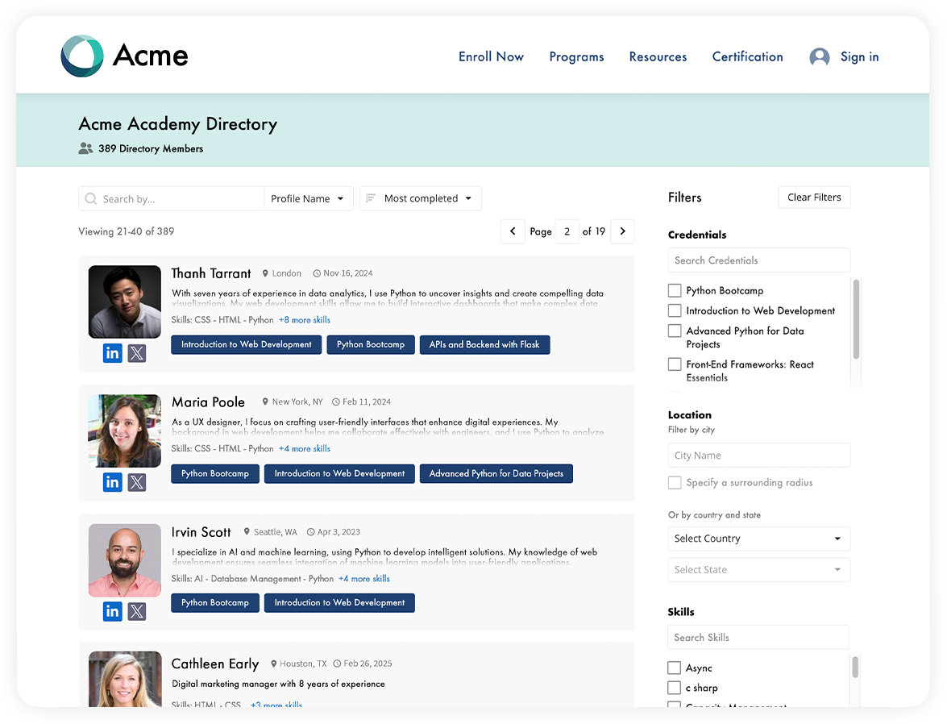The height and width of the screenshot is (724, 947).
Task: Click APIs and Backend with Flask badge
Action: tap(484, 344)
